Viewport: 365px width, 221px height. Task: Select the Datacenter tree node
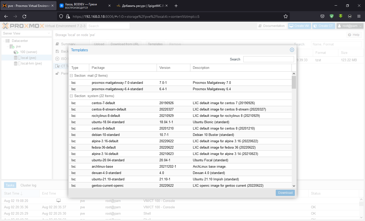[x=20, y=41]
